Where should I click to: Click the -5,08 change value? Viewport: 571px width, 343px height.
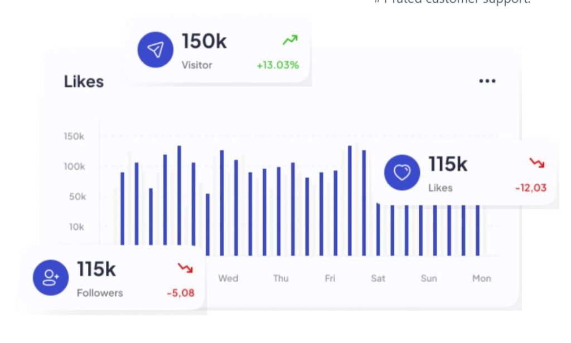181,293
